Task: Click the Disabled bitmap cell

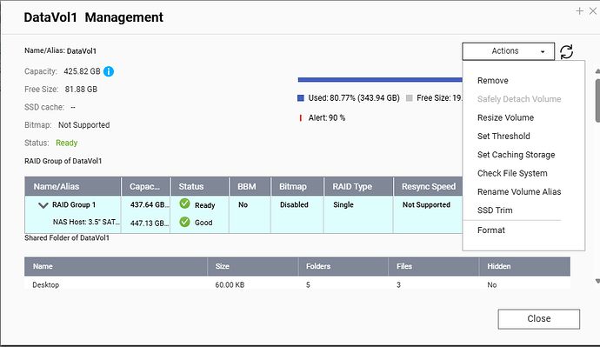Action: tap(294, 204)
